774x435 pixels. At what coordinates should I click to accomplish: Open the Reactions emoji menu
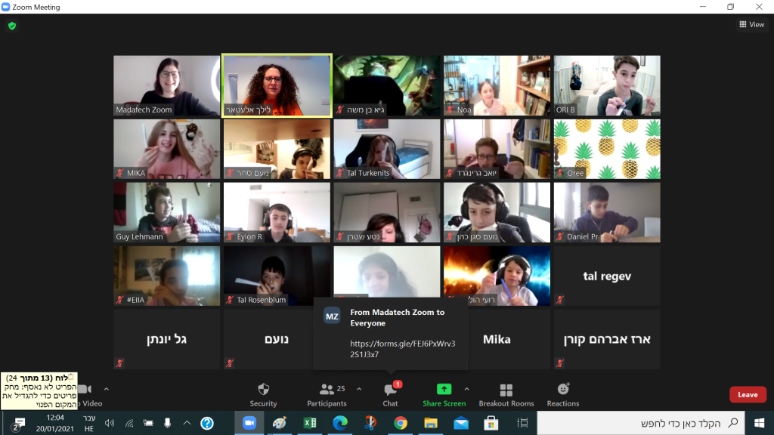click(563, 393)
